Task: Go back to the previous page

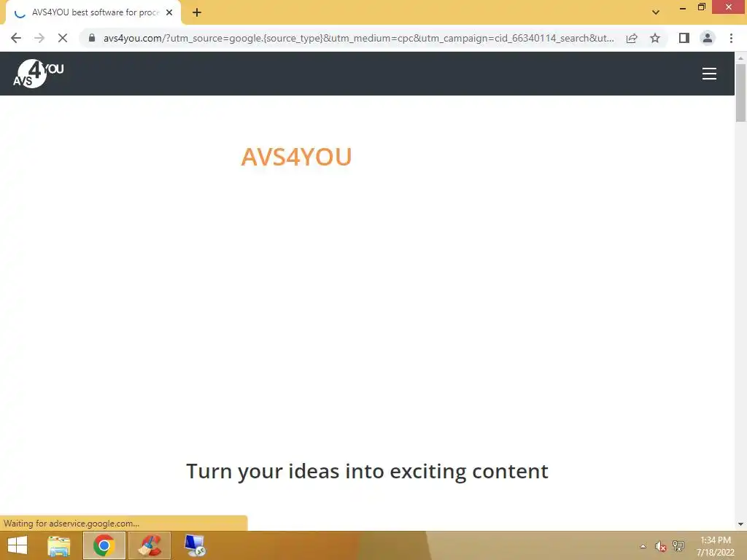Action: pos(16,38)
